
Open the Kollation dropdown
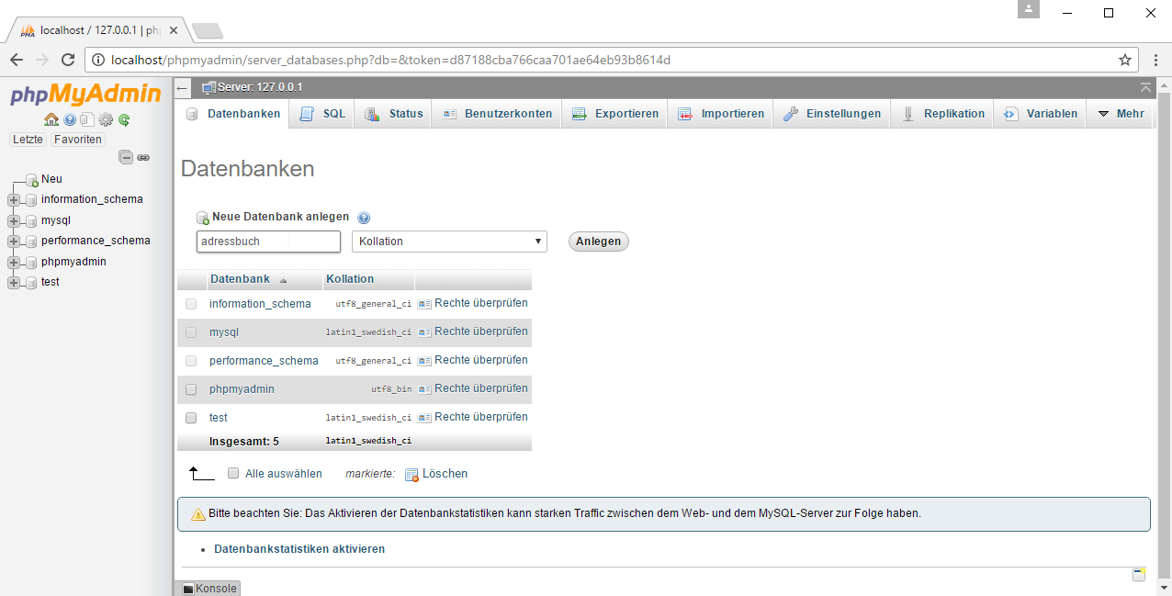(449, 242)
